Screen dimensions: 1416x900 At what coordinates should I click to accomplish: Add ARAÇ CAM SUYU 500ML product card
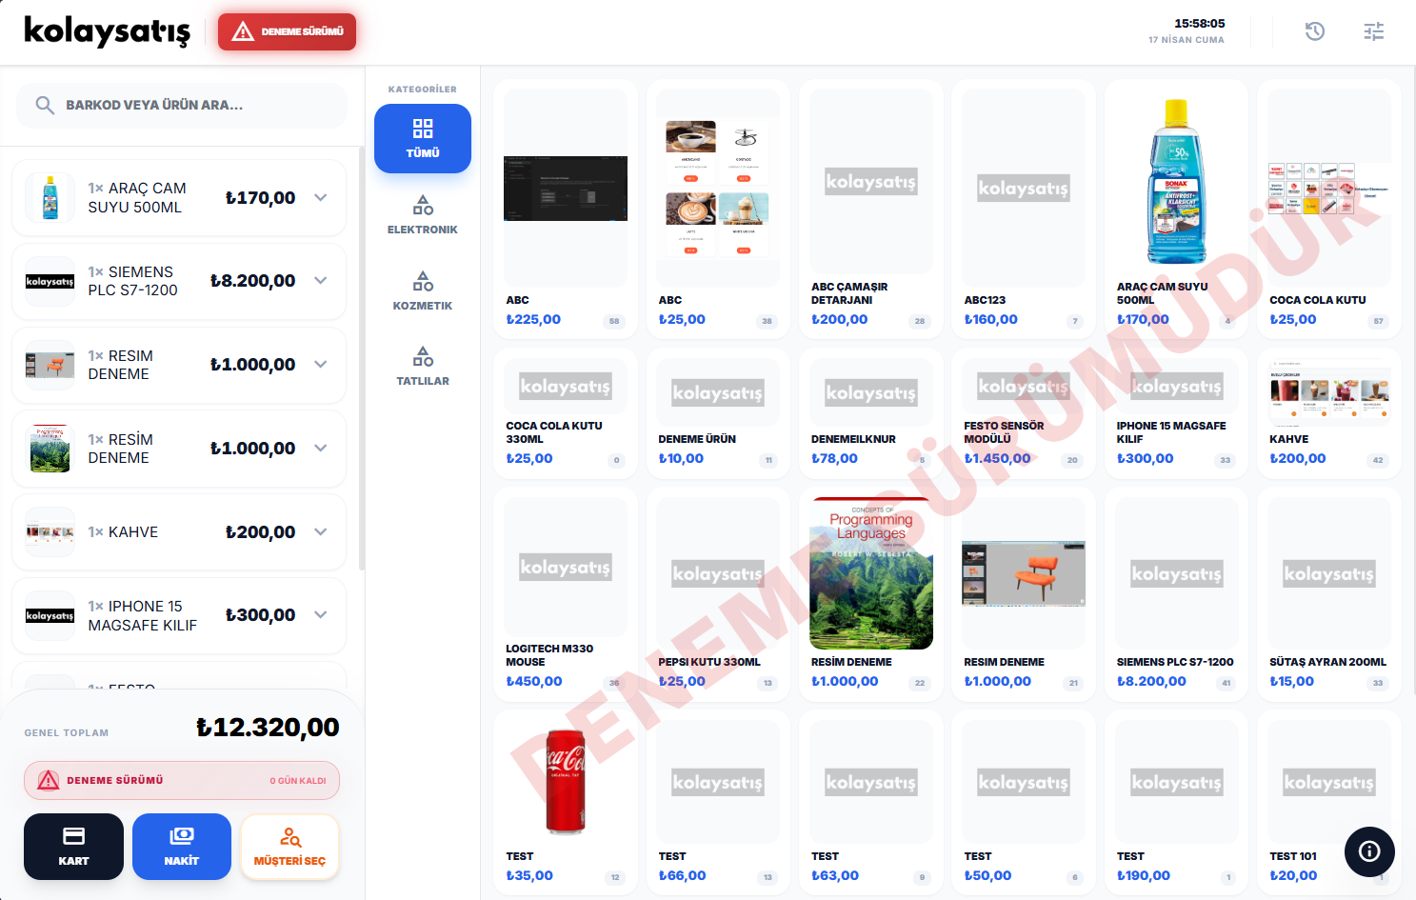coord(1177,209)
